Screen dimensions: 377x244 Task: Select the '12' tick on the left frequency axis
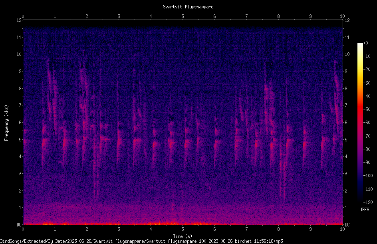19,20
